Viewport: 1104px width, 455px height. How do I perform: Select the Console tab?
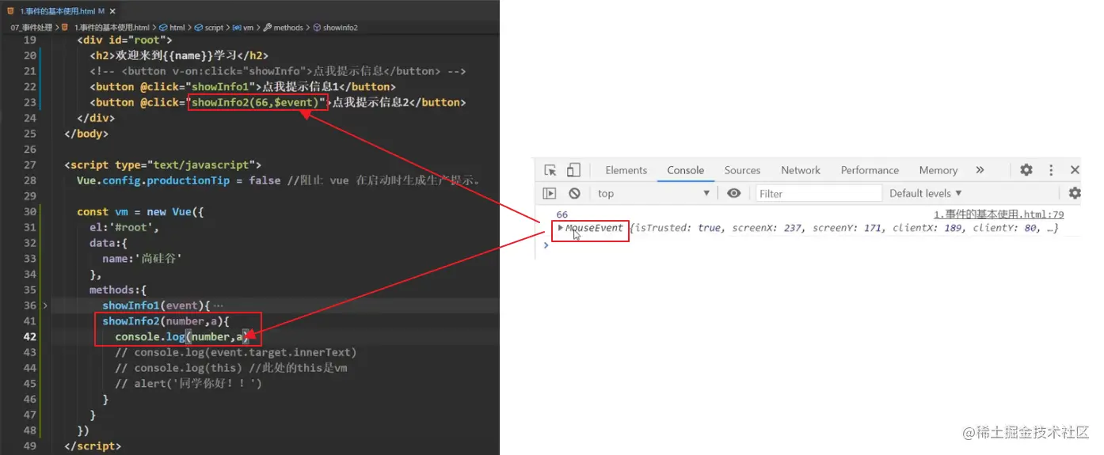point(685,170)
